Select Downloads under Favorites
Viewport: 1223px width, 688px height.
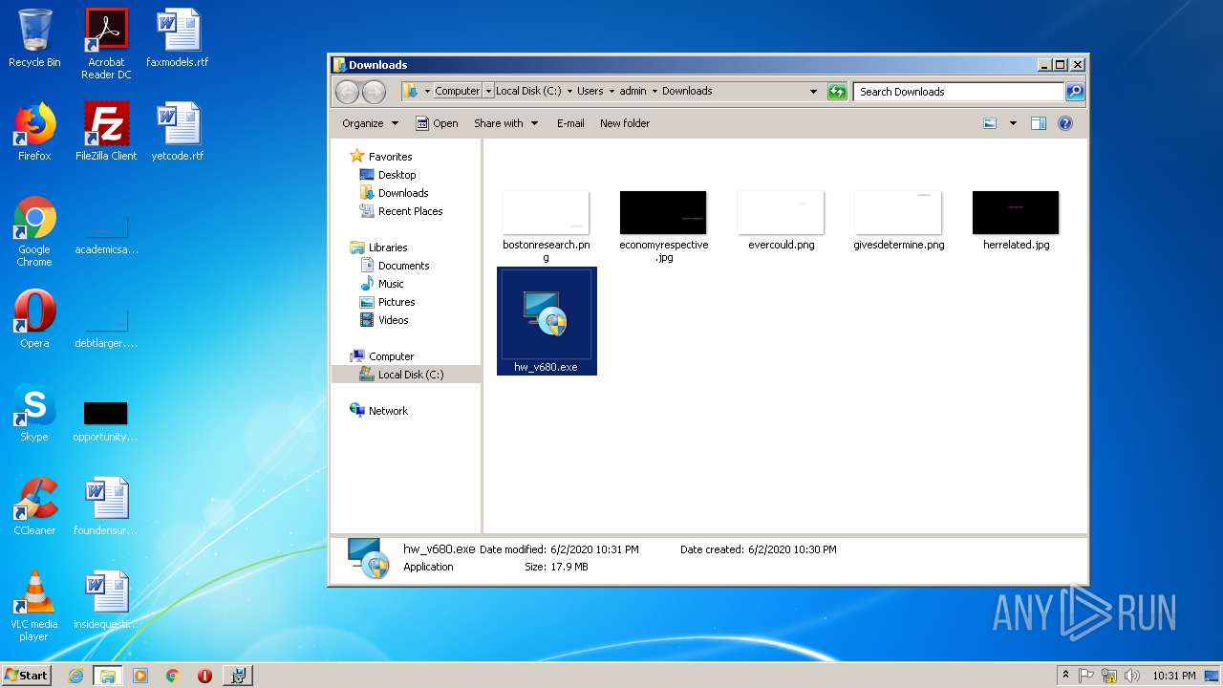pyautogui.click(x=394, y=193)
